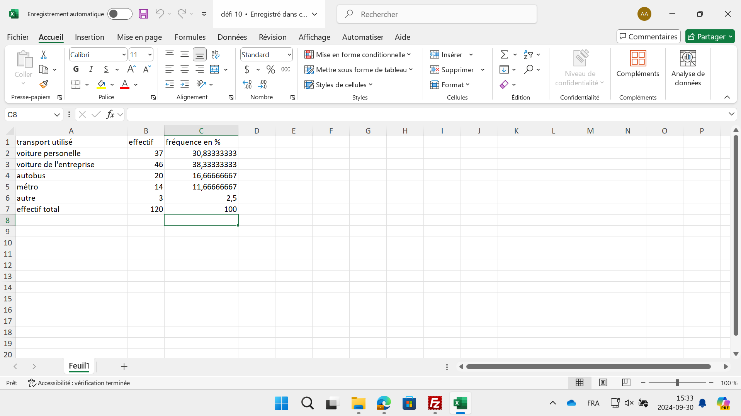Switch to Formules tab
The width and height of the screenshot is (741, 416).
pyautogui.click(x=190, y=37)
